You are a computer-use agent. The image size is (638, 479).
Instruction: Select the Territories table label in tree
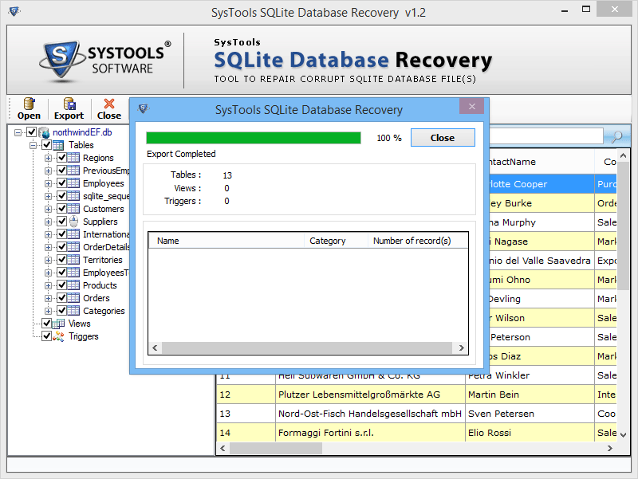click(103, 260)
